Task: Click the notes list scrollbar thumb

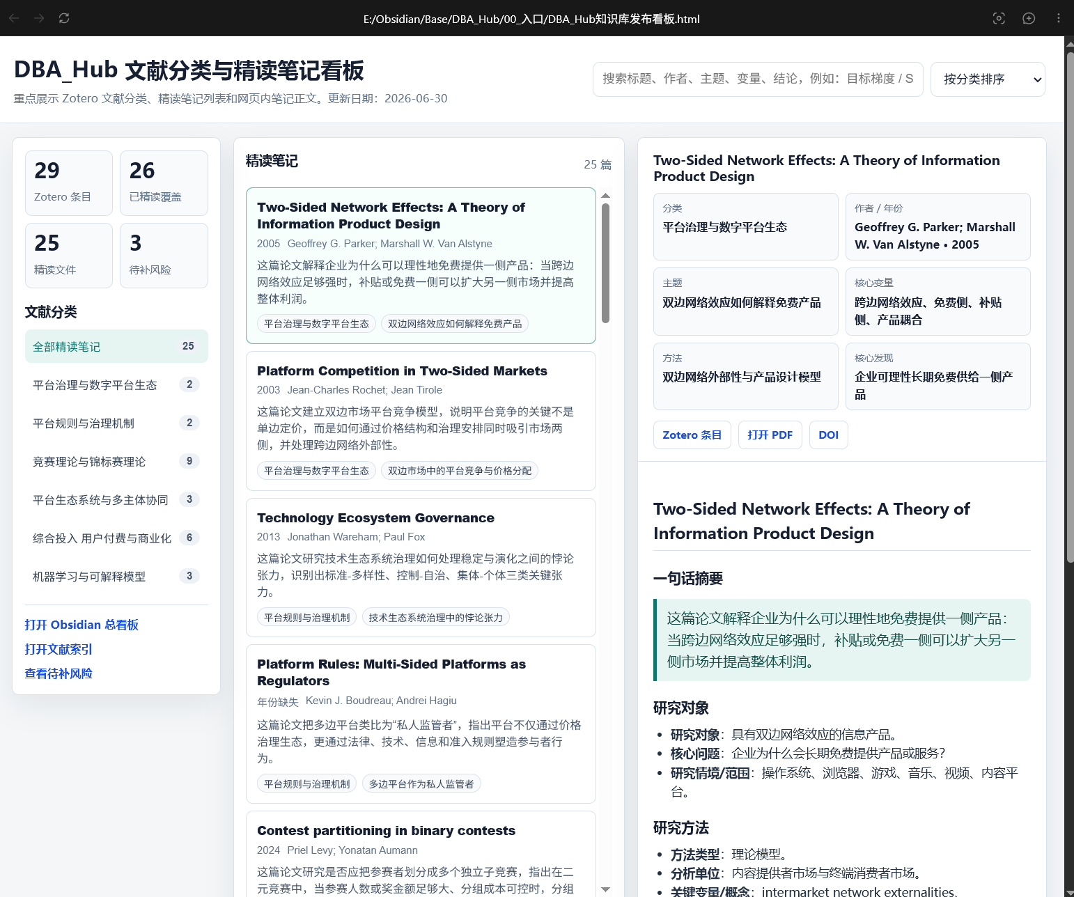Action: coord(605,263)
